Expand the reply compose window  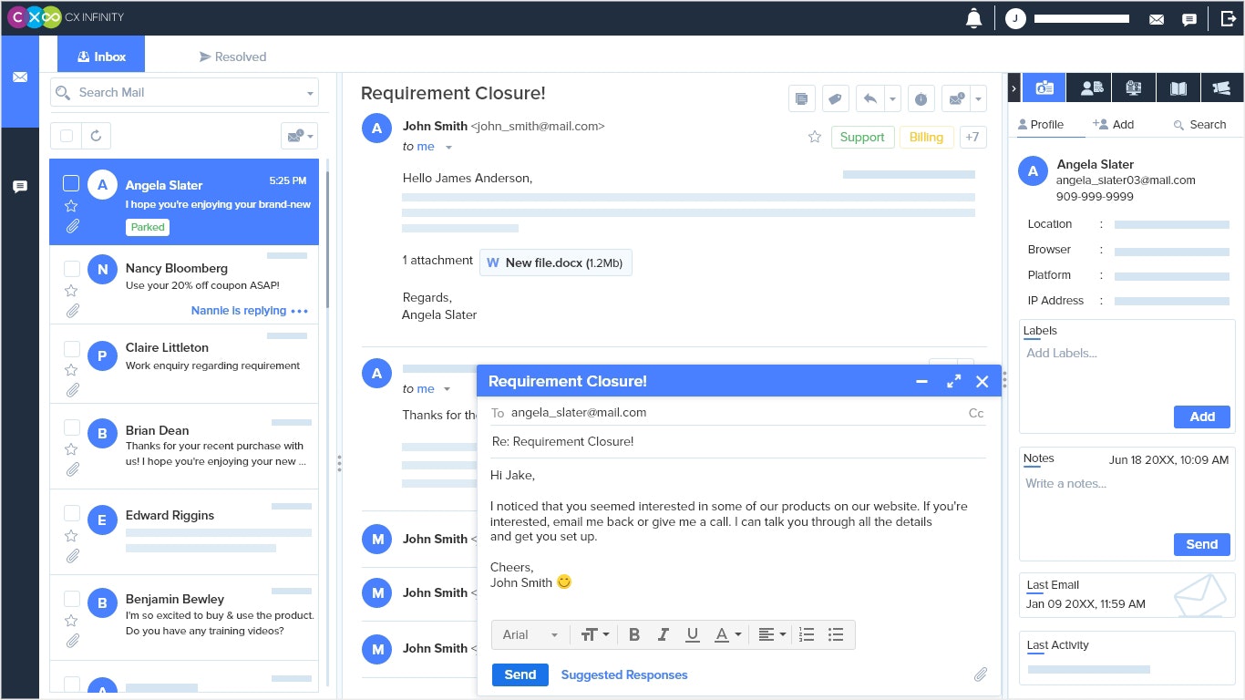953,382
